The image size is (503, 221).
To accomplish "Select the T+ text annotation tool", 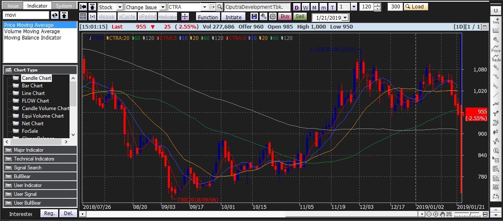I will point(496,113).
